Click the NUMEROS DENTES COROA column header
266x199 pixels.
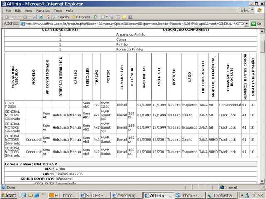pos(245,77)
